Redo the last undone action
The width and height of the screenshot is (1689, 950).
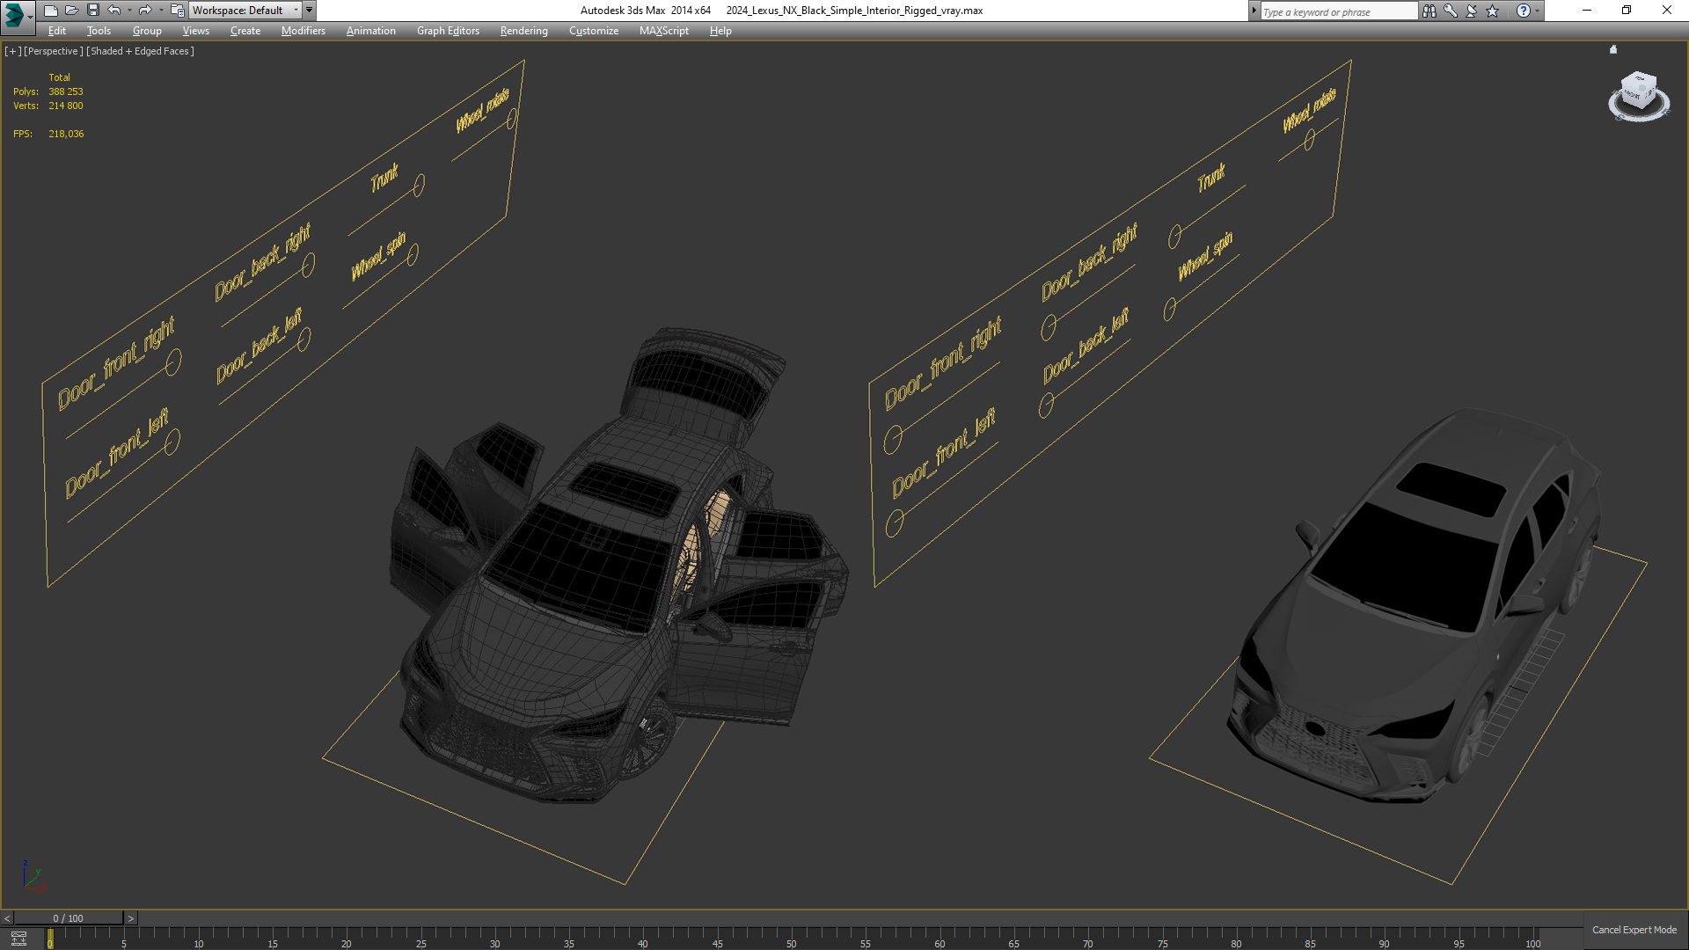[145, 11]
